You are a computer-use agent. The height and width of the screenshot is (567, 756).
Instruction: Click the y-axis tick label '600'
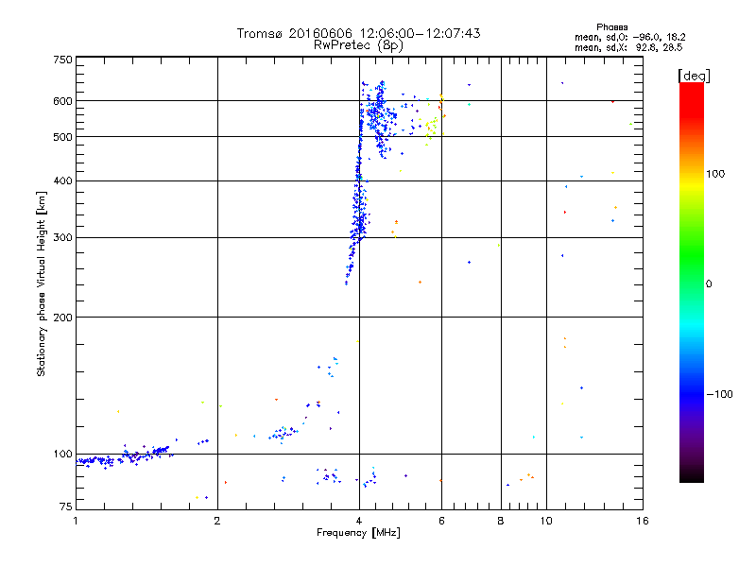coord(62,101)
